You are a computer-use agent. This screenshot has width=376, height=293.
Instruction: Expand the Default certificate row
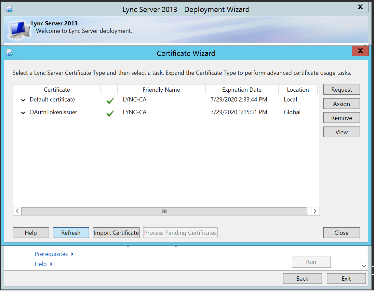[x=23, y=100]
